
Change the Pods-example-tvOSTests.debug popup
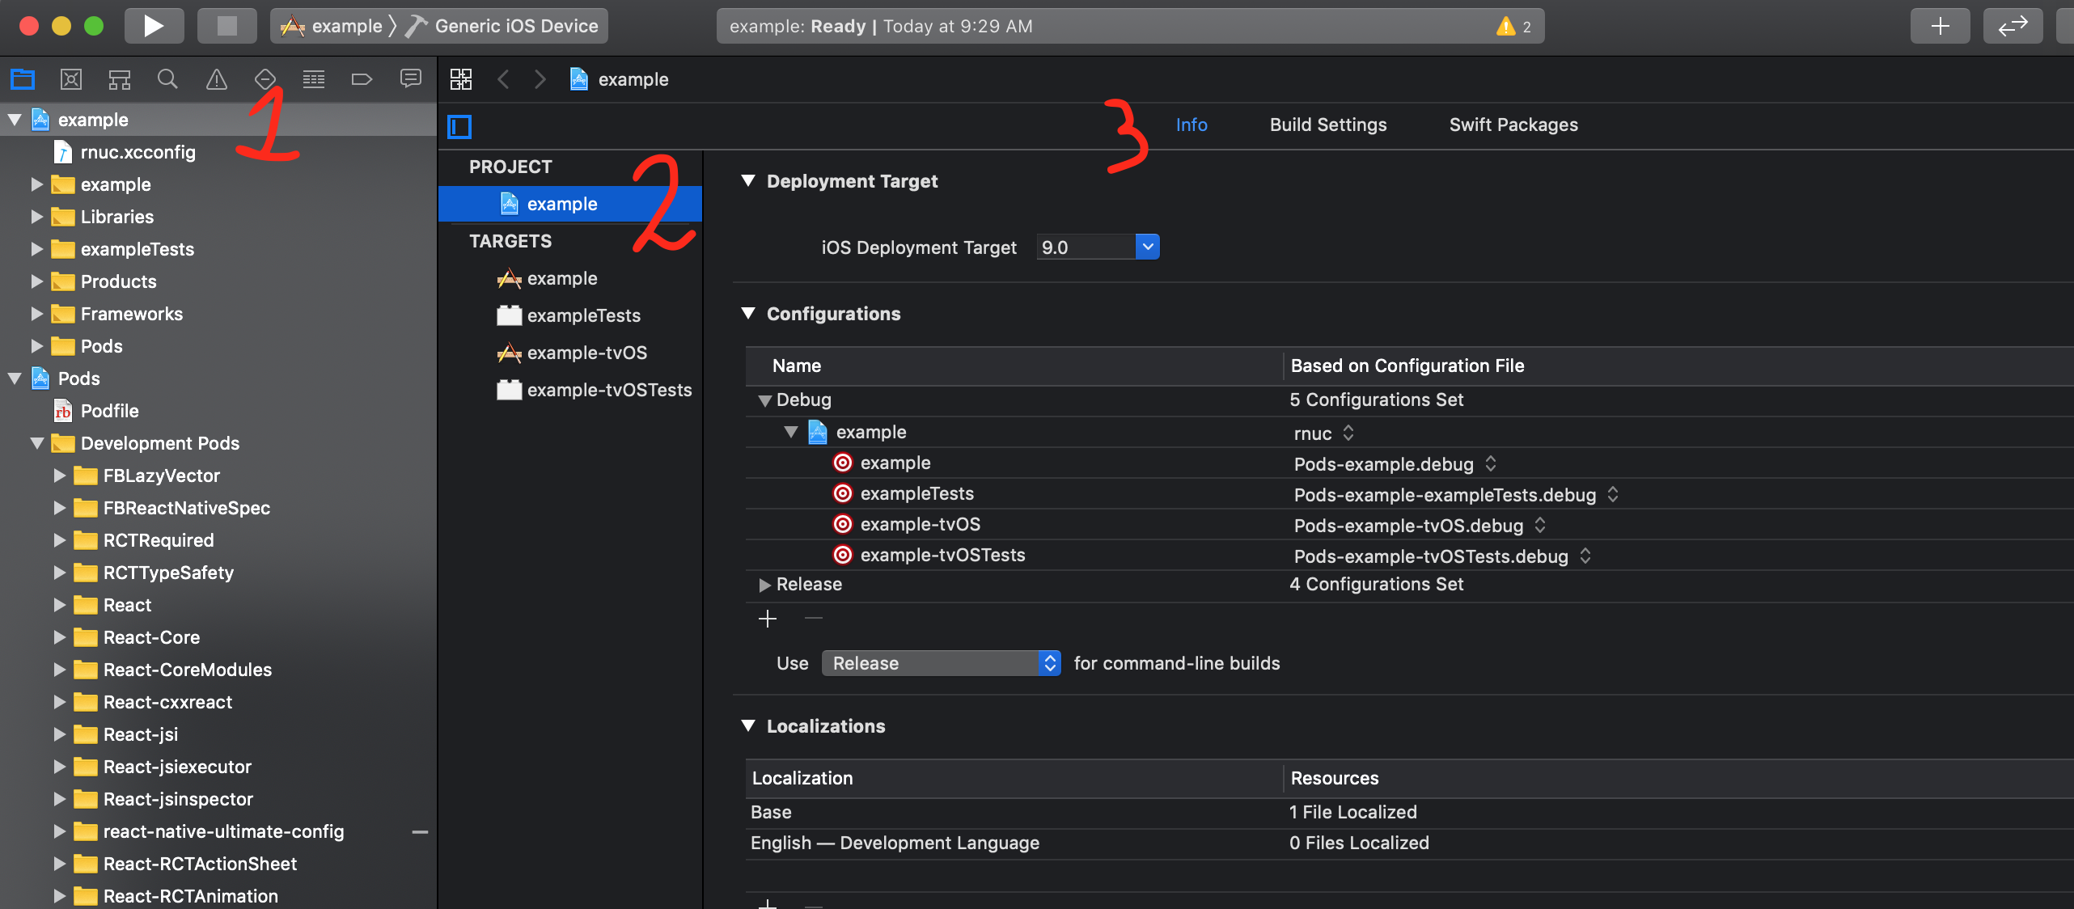1443,556
